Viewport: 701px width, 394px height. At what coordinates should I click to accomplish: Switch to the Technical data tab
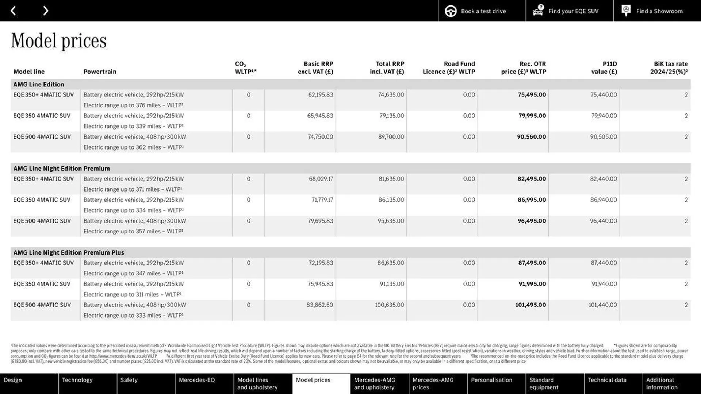(613, 383)
